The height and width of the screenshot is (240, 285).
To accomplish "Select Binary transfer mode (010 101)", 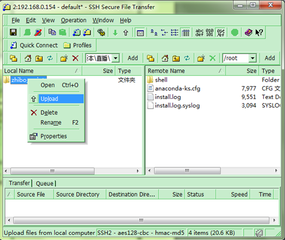I will [x=209, y=32].
